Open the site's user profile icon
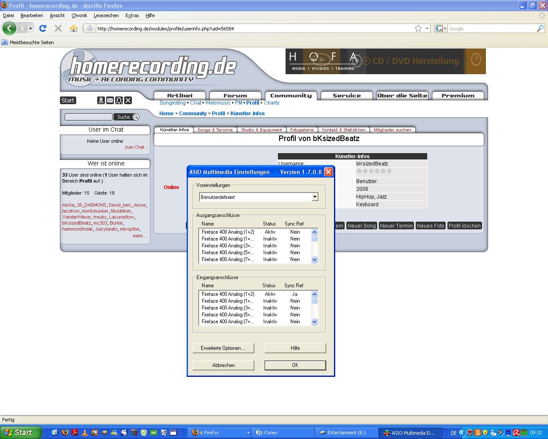 101,100
